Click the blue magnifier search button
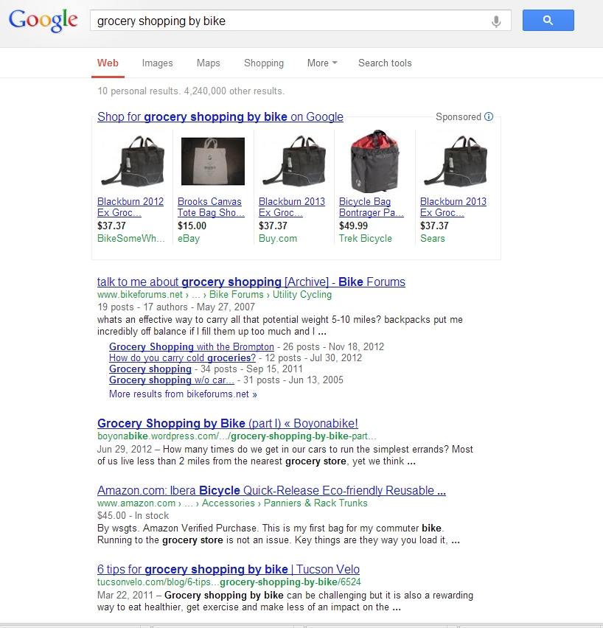The height and width of the screenshot is (628, 603). point(548,21)
